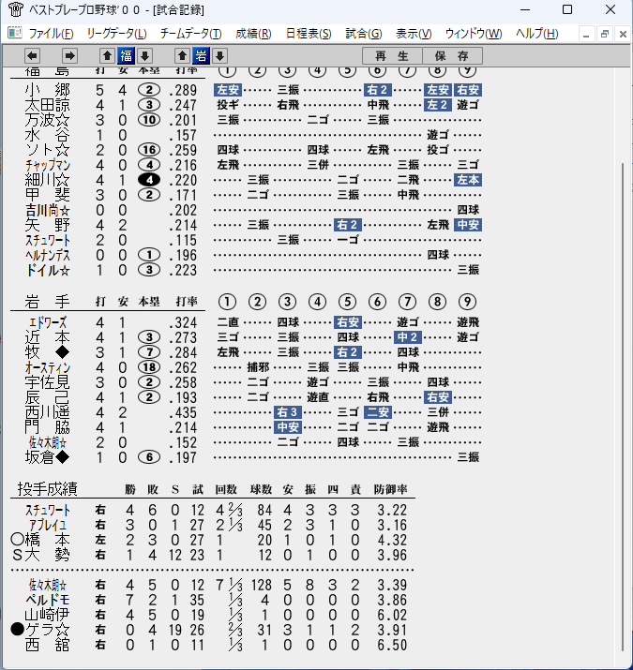Restore the inner document window
This screenshot has width=633, height=670.
[x=604, y=34]
